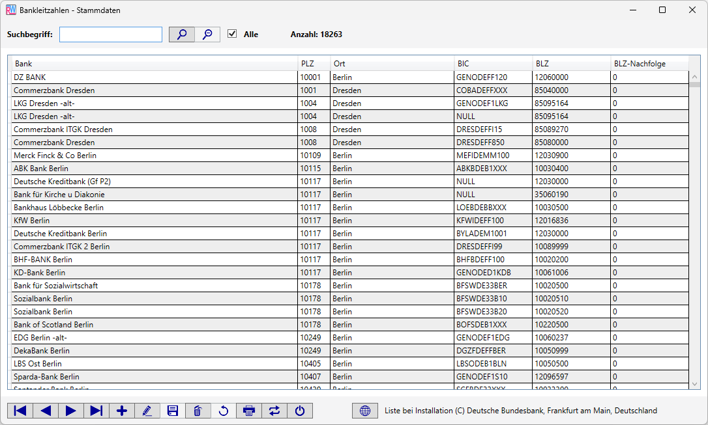Click the power button icon
The width and height of the screenshot is (708, 425).
pos(300,411)
